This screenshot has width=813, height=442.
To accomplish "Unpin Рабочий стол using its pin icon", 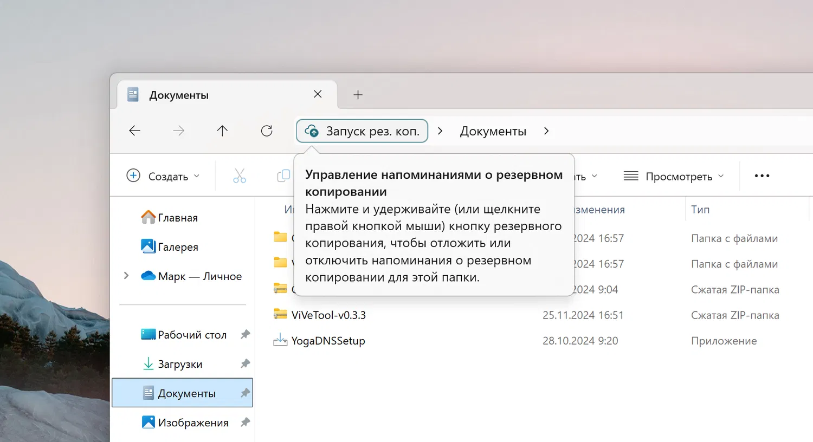I will (246, 335).
